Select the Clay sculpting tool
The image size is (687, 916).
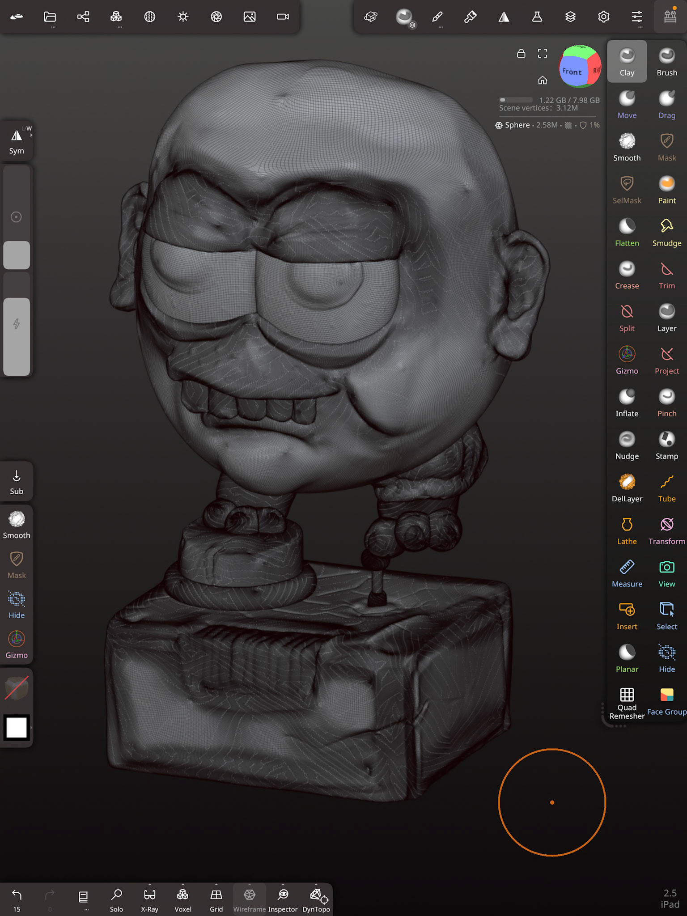tap(627, 61)
